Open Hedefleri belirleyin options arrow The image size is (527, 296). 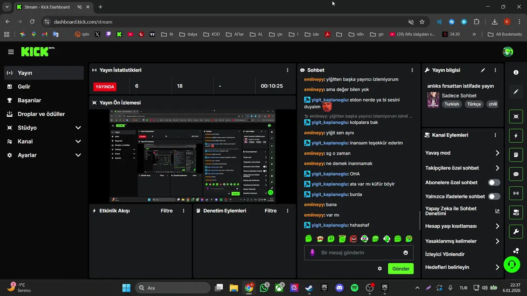point(497,267)
